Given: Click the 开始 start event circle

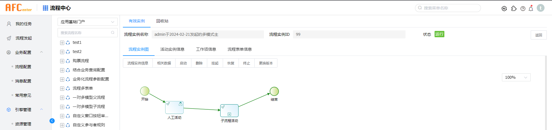Looking at the screenshot, I should (x=145, y=91).
